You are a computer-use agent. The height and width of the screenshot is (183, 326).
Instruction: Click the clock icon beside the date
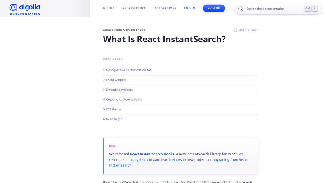(x=236, y=31)
